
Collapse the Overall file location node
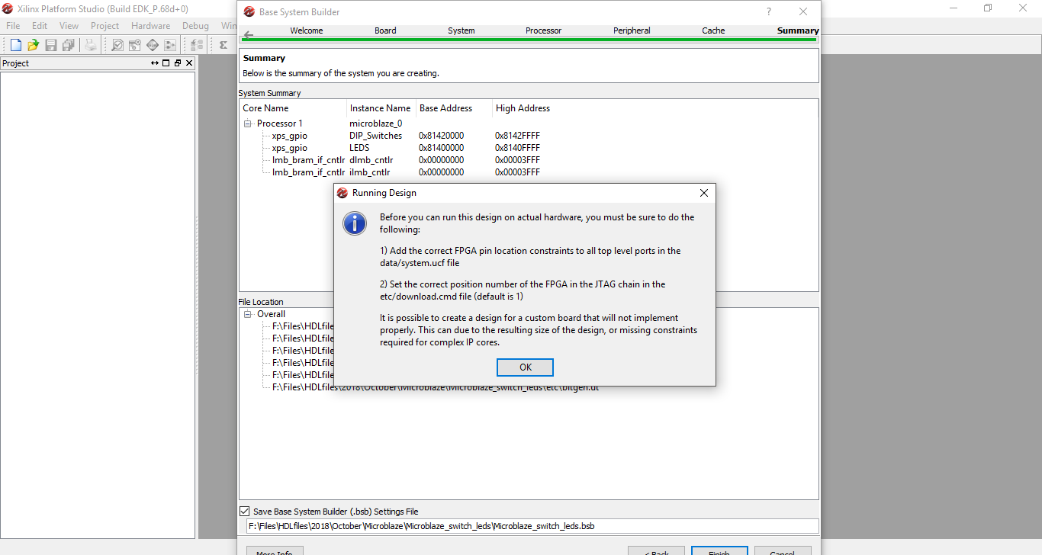pyautogui.click(x=248, y=314)
